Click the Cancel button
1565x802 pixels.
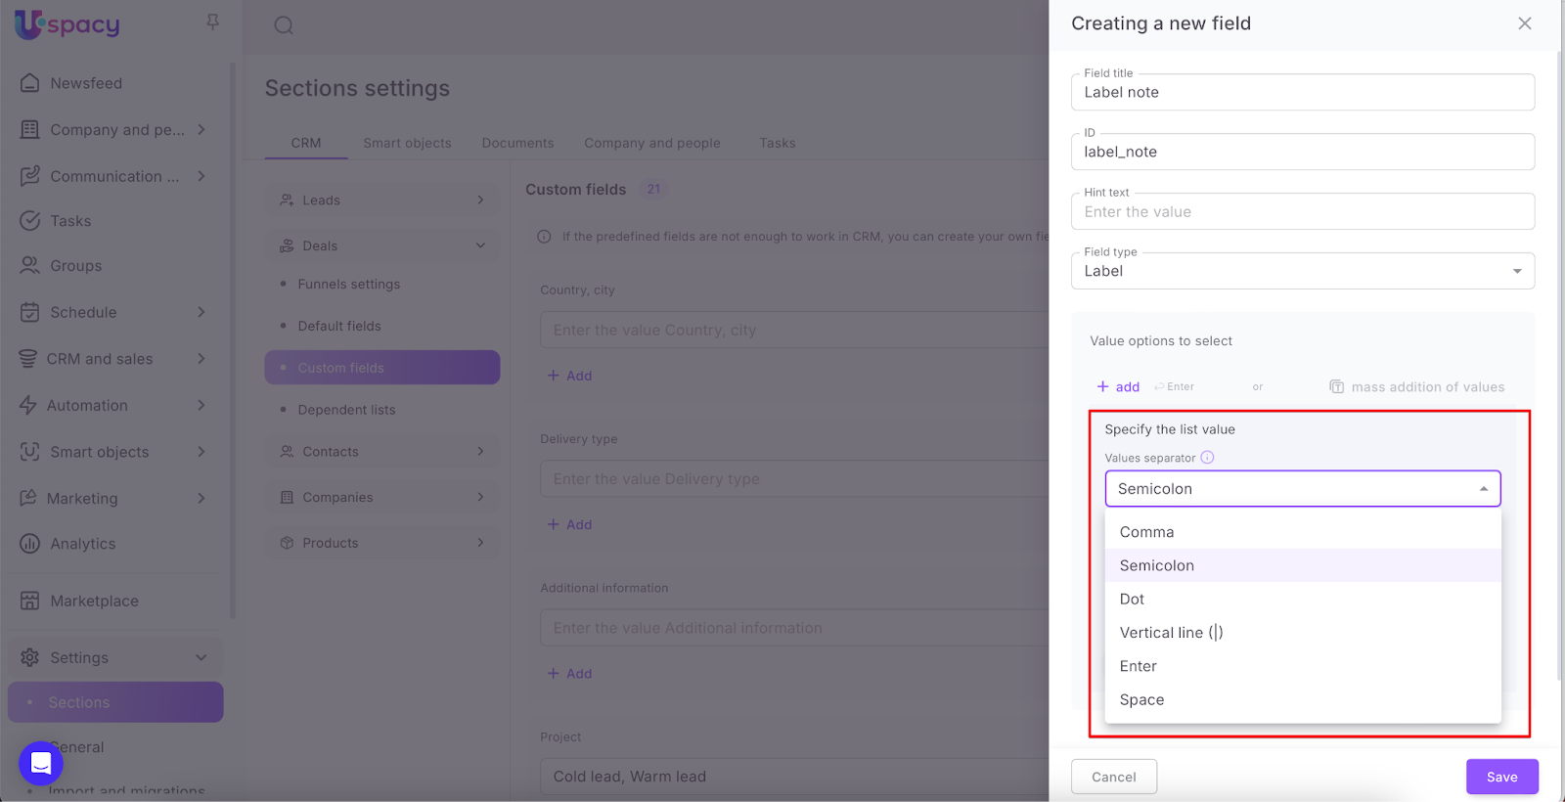(x=1113, y=777)
